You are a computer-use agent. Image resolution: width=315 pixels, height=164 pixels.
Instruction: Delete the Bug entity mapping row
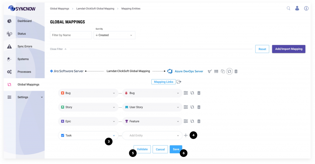pyautogui.click(x=199, y=93)
